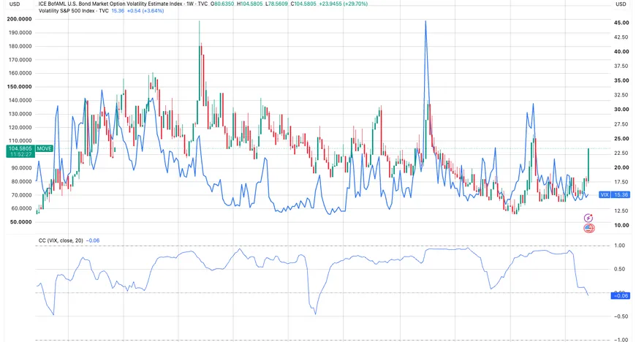Click the low value L78.5609
The height and width of the screenshot is (342, 636).
[x=276, y=4]
